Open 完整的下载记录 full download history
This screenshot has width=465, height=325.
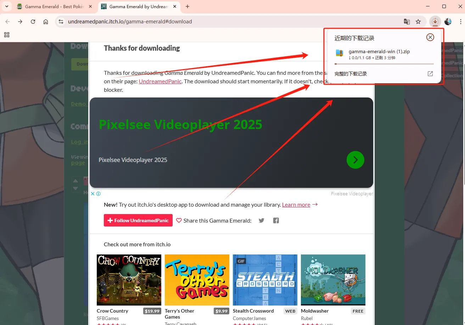[x=351, y=74]
